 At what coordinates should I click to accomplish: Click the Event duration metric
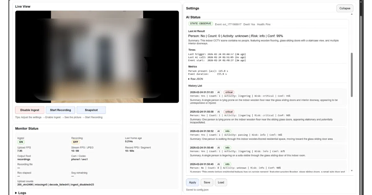(x=207, y=74)
